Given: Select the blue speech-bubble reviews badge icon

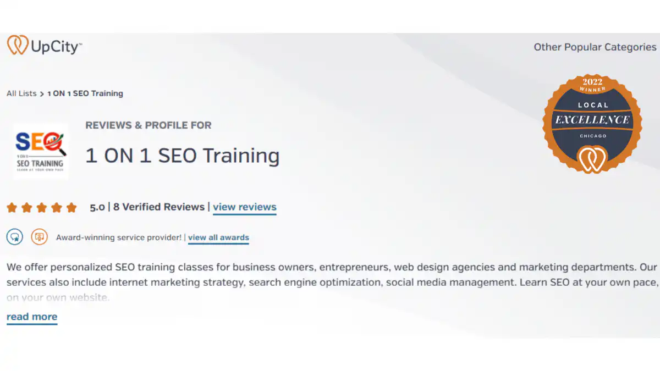Looking at the screenshot, I should (x=14, y=237).
